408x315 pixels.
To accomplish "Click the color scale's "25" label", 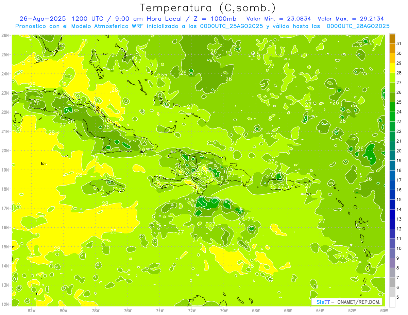I will 399,102.
